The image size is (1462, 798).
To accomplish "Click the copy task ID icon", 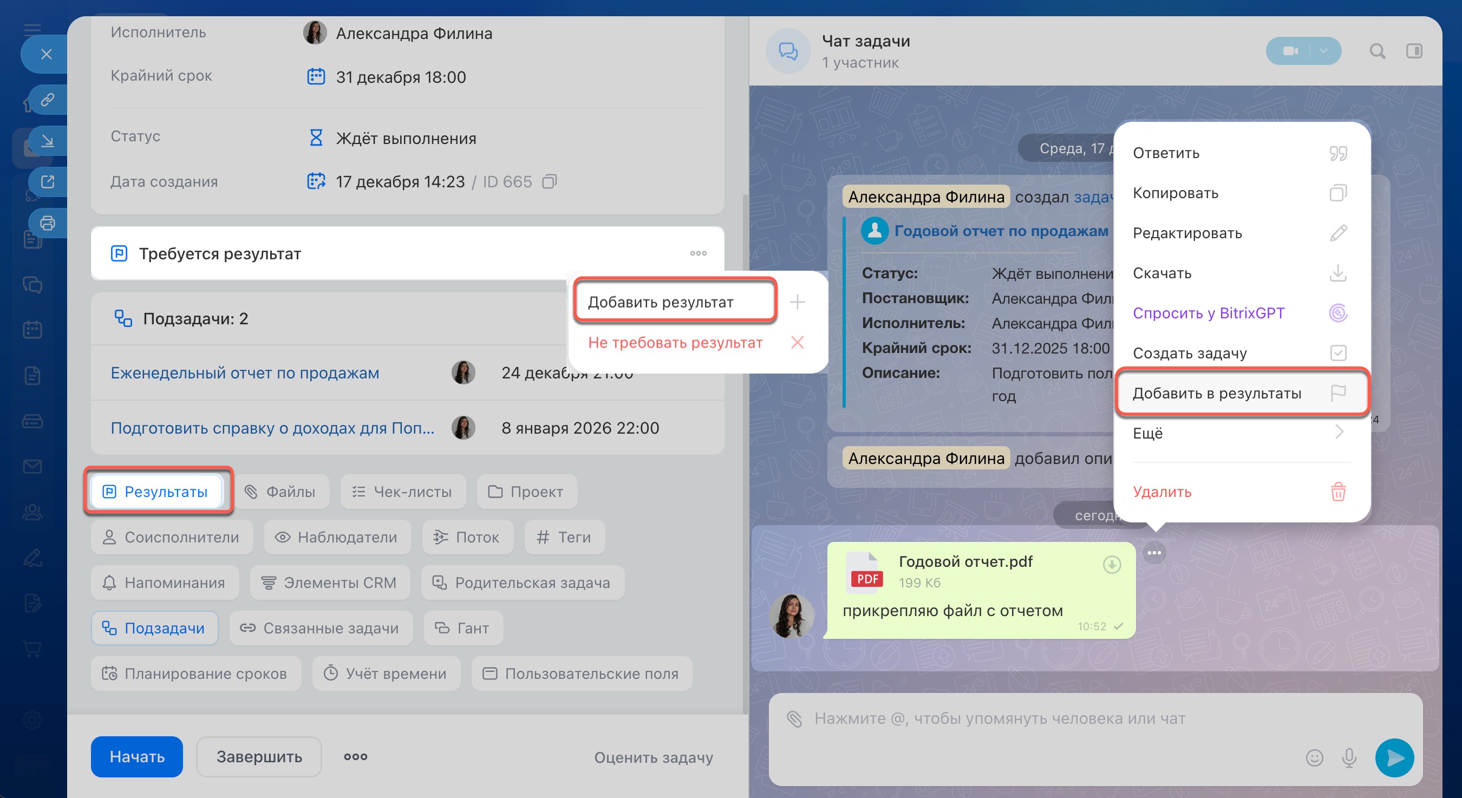I will (x=549, y=181).
